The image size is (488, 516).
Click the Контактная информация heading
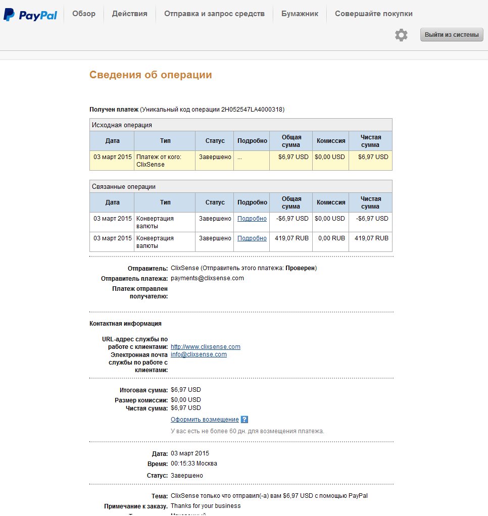click(x=125, y=324)
